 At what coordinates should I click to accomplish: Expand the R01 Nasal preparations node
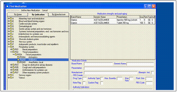pyautogui.click(x=11, y=49)
